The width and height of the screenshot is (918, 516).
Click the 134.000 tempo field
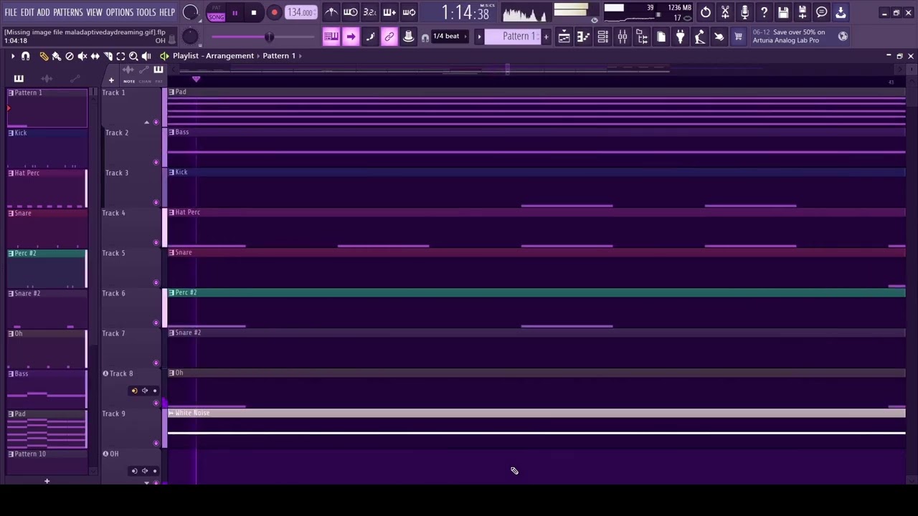click(x=301, y=12)
